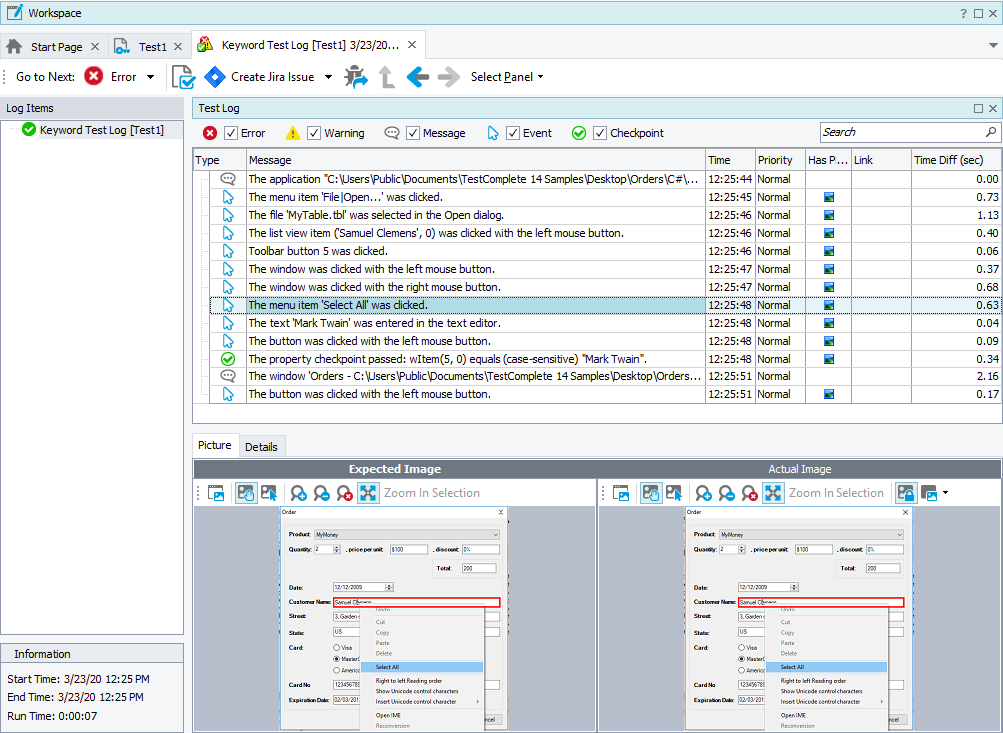1003x733 pixels.
Task: Open the Start Page tab
Action: (x=56, y=47)
